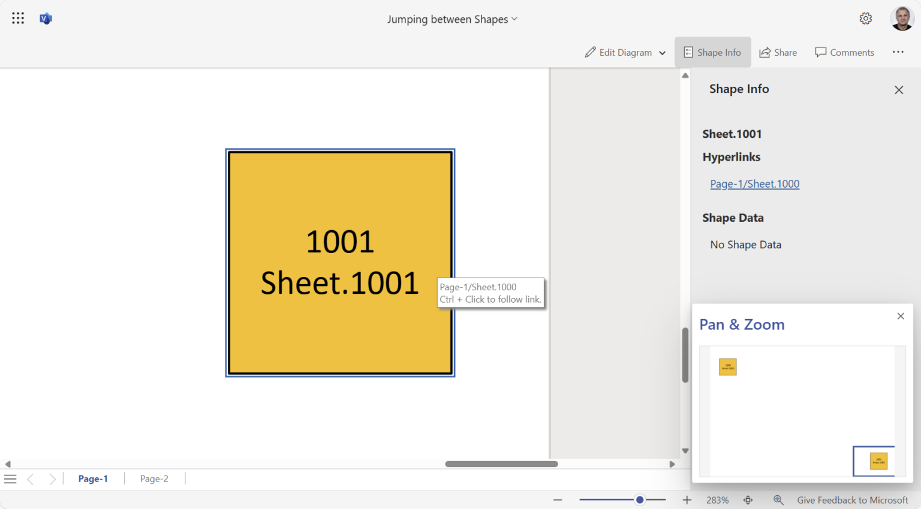Viewport: 921px width, 509px height.
Task: Open the Edit Diagram dropdown
Action: [x=663, y=52]
